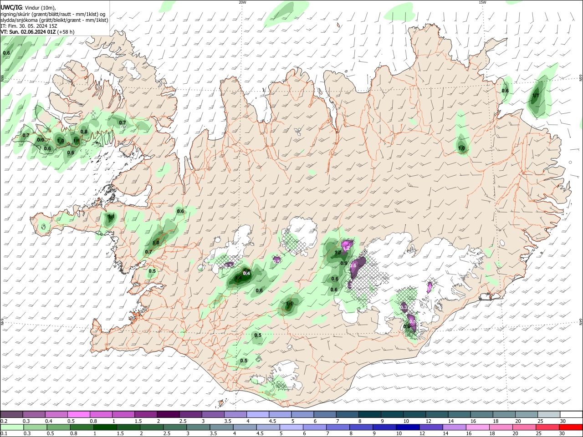This screenshot has height=437, width=583.
Task: Pick the darkest purple swatch labelled 2 in upper legend
Action: point(168,415)
